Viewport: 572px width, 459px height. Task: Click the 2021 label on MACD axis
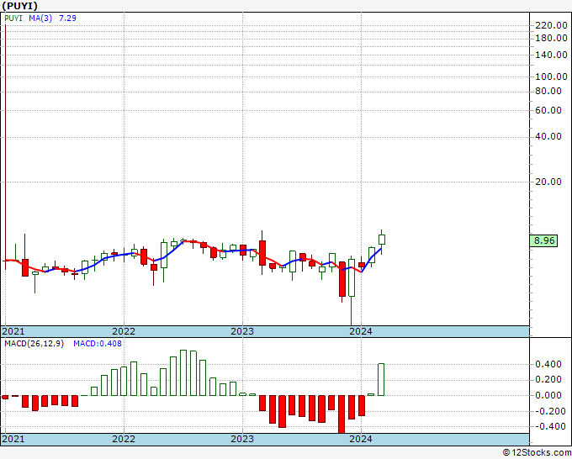point(13,439)
